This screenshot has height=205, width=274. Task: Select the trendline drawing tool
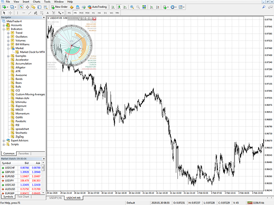[x=30, y=13]
